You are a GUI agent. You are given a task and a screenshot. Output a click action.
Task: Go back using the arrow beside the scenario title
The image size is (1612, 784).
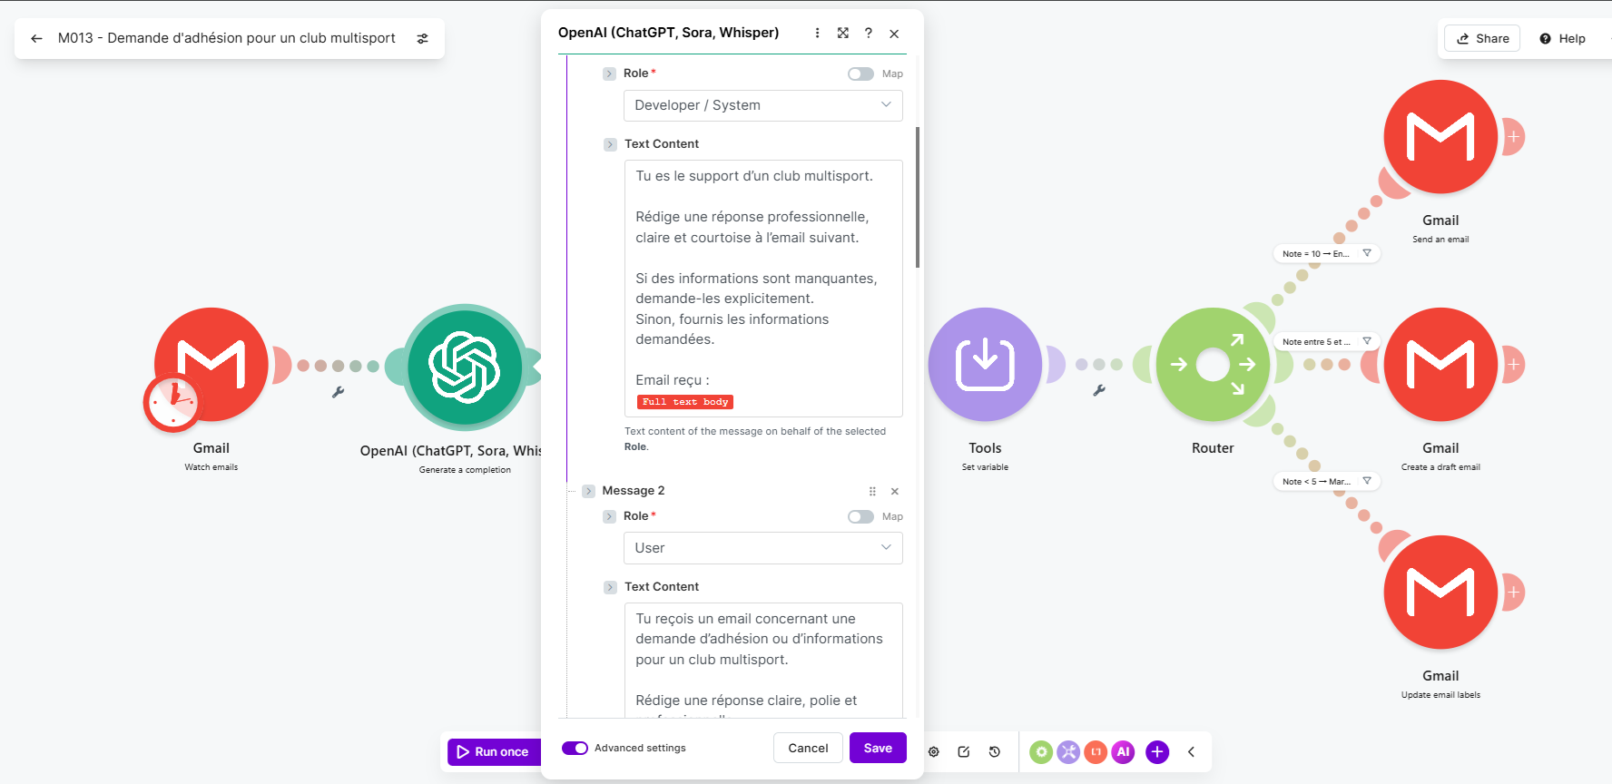click(x=36, y=38)
